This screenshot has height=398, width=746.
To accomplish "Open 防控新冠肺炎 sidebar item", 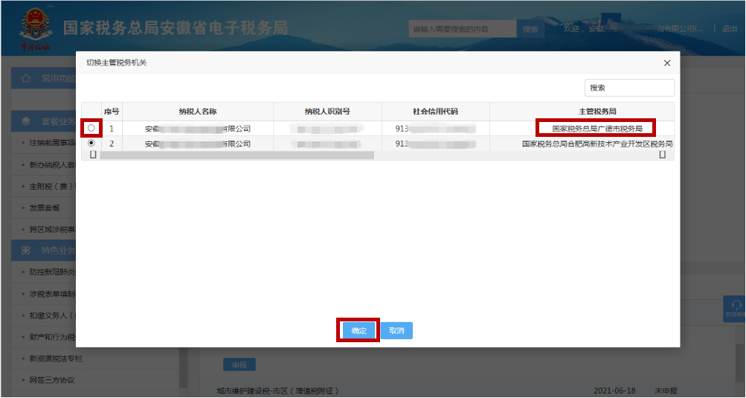I will (x=52, y=272).
